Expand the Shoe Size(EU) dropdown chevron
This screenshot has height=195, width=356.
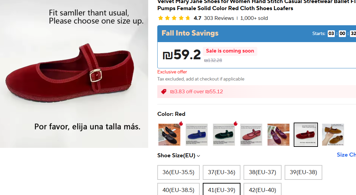198,156
